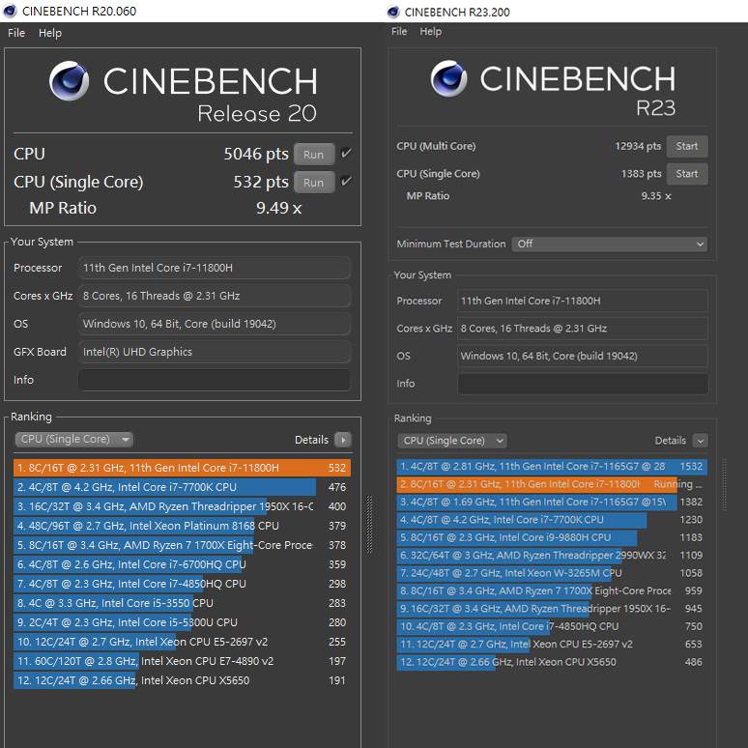Viewport: 748px width, 748px height.
Task: Click R23 Cores x GHz field
Action: [x=583, y=329]
